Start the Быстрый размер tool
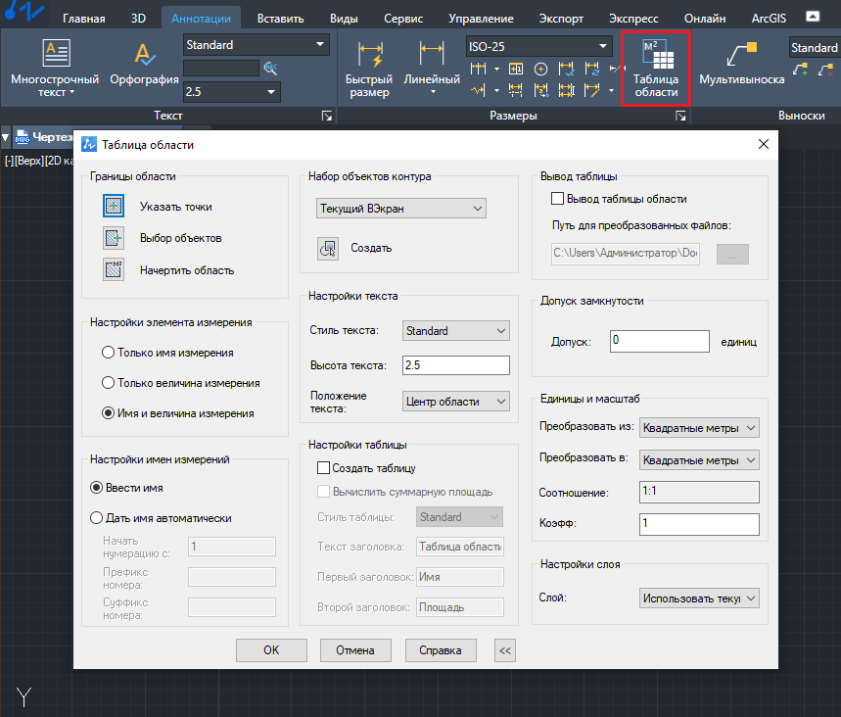Image resolution: width=841 pixels, height=717 pixels. point(369,69)
